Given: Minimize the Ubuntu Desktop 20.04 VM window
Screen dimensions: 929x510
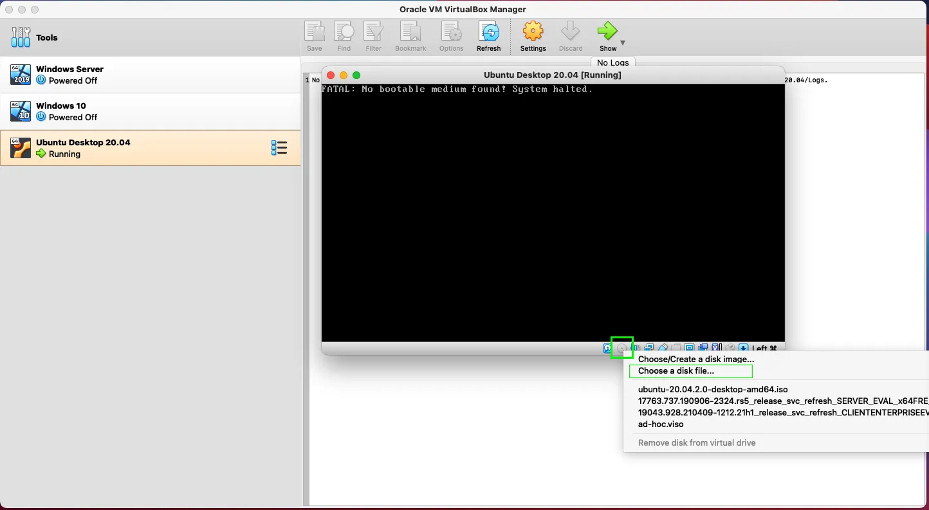Looking at the screenshot, I should (x=344, y=75).
